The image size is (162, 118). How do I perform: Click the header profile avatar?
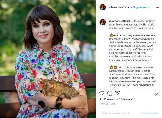102,7
